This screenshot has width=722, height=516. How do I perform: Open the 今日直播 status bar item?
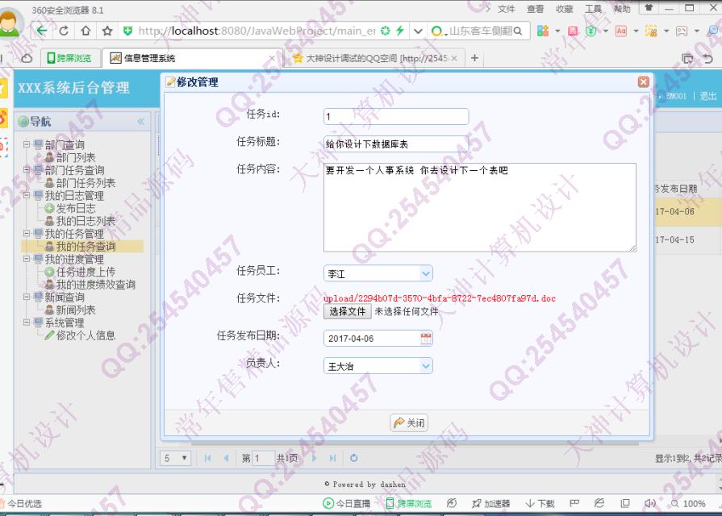(347, 504)
